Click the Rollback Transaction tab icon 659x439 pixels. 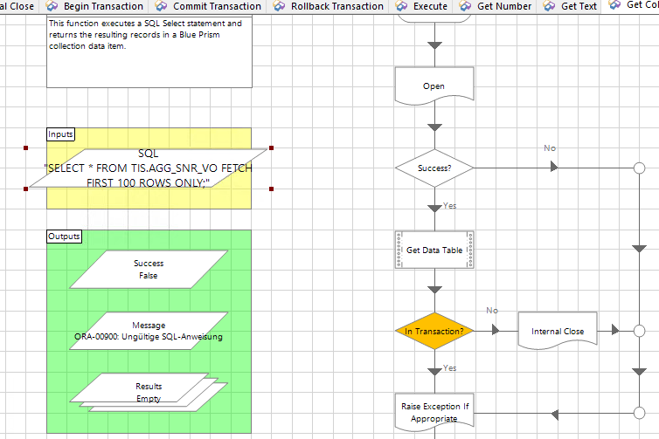280,6
